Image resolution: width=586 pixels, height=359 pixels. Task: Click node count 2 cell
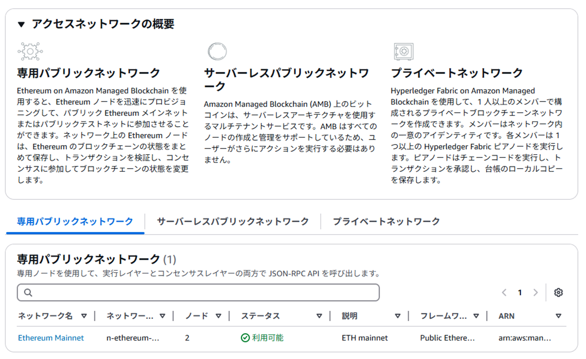click(187, 338)
